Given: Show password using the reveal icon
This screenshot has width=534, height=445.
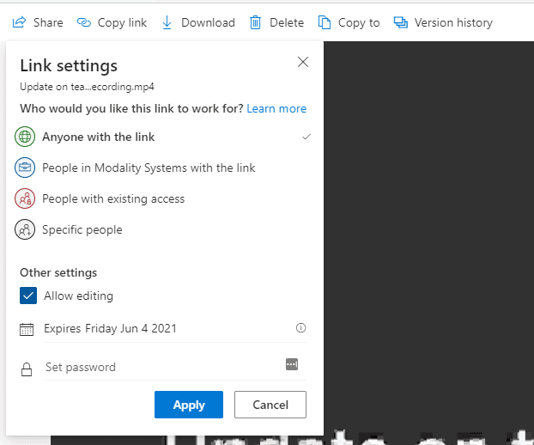Looking at the screenshot, I should point(292,365).
